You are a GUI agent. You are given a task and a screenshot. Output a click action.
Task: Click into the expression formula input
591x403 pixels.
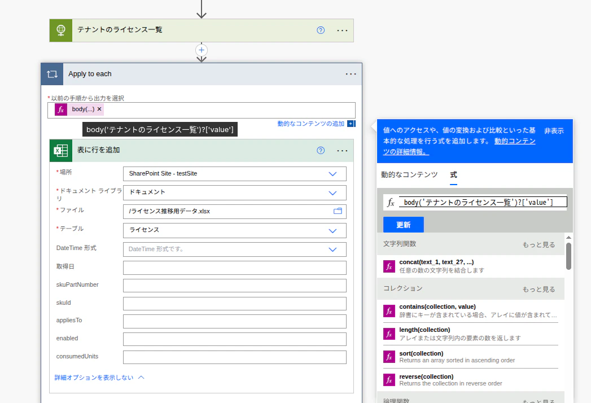483,203
